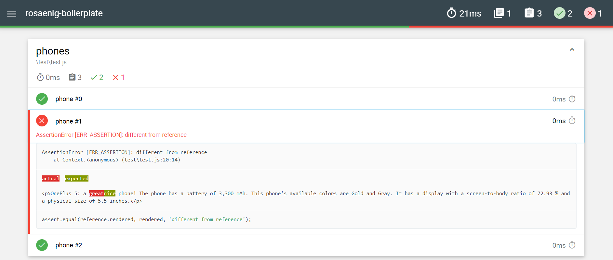Click the stopwatch icon on phone #0 row
Screen dimensions: 613x260
572,99
